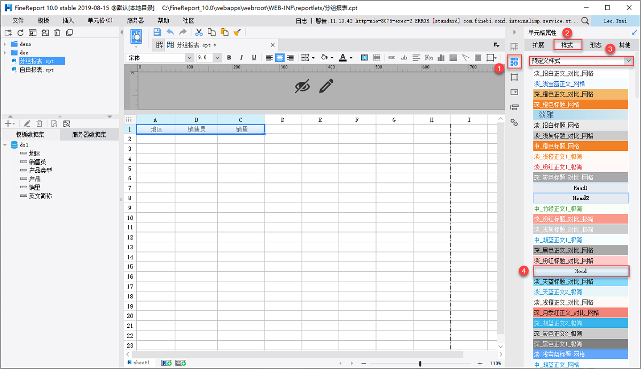Toggle italic formatting
Image resolution: width=641 pixels, height=369 pixels.
(241, 57)
